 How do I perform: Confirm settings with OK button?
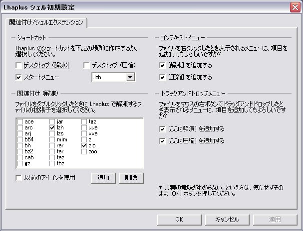coord(179,220)
